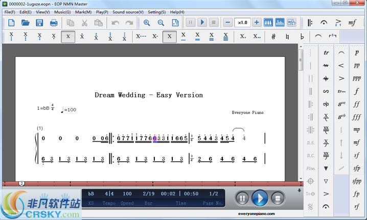Decrease playback speed with minus button
Viewport: 367px width, 220px height.
point(228,22)
